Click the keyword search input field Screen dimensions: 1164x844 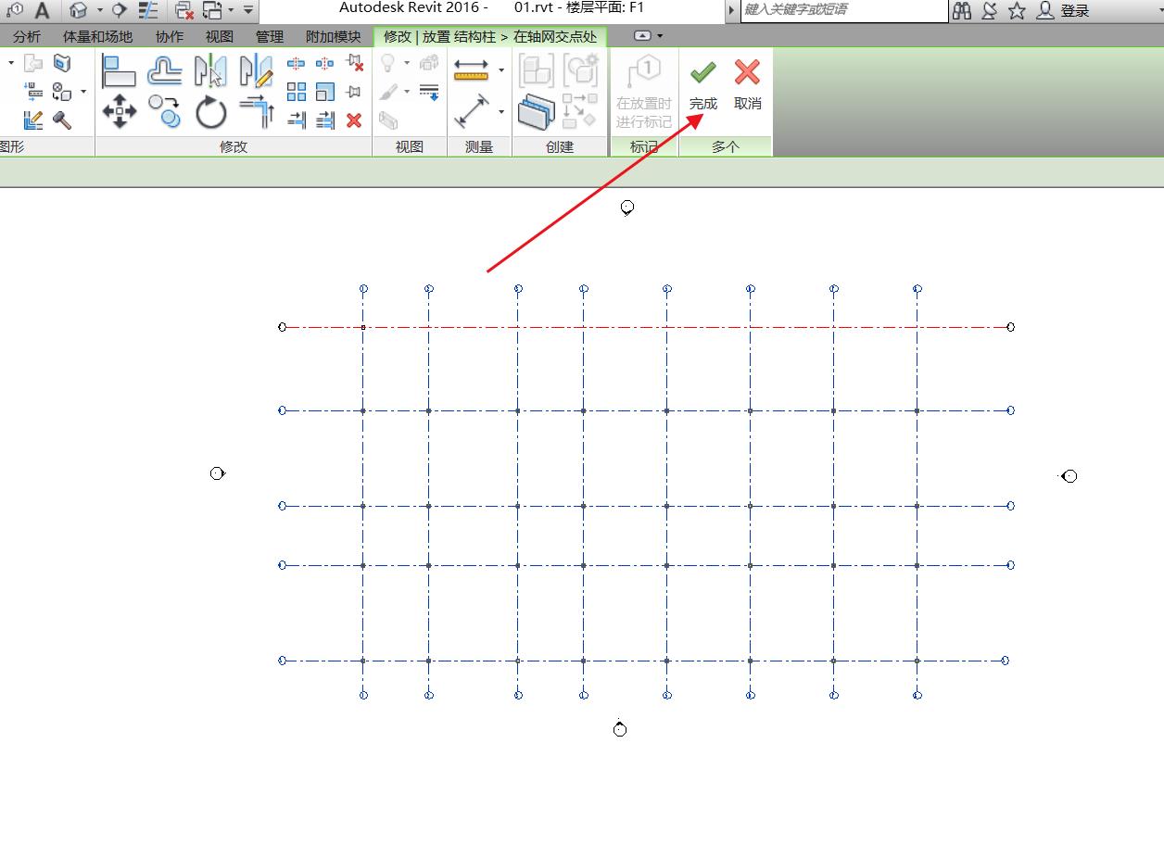pos(843,10)
